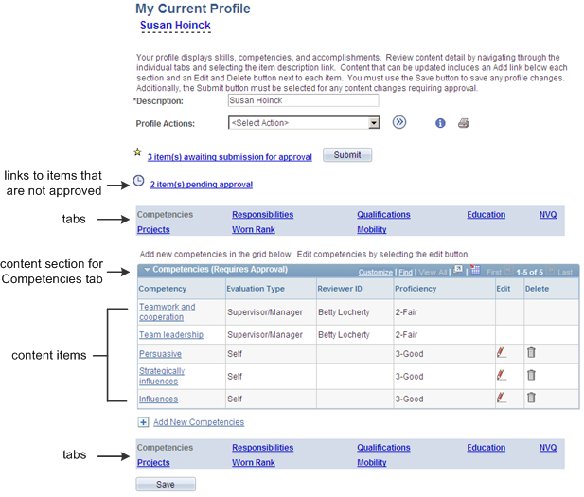Click the star icon beside items awaiting submission
The image size is (584, 497).
[x=138, y=152]
